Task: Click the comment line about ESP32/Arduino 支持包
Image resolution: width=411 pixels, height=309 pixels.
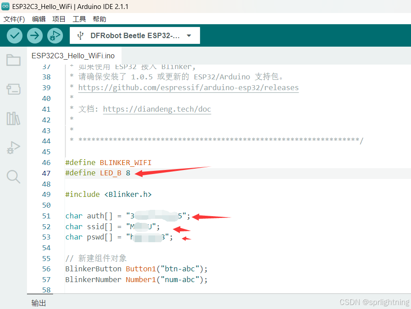Action: pos(177,77)
